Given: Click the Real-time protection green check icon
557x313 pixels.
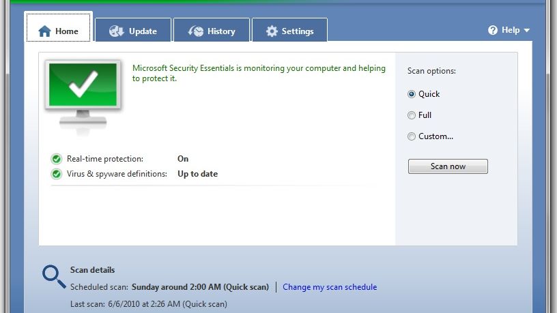Looking at the screenshot, I should (57, 159).
